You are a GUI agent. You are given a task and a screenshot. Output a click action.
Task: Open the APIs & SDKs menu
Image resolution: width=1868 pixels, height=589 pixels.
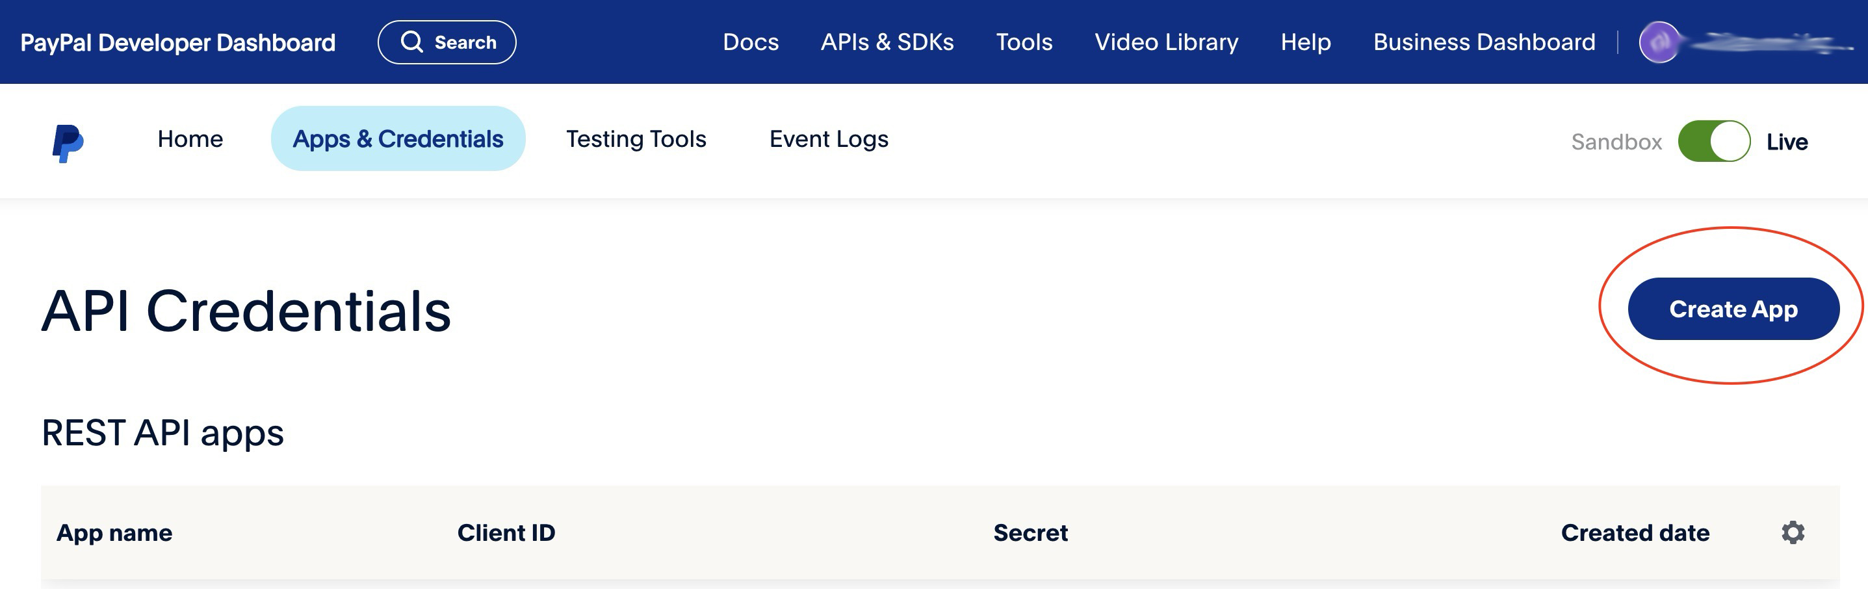pyautogui.click(x=887, y=42)
